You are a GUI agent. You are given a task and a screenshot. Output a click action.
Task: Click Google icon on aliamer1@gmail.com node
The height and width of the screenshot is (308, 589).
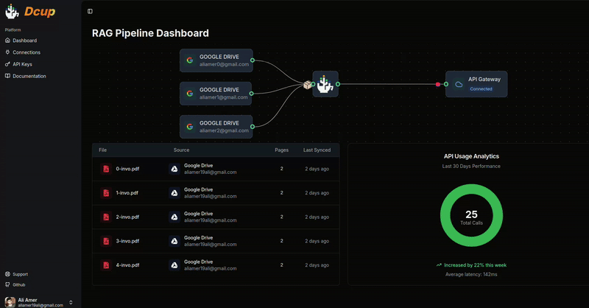point(190,94)
